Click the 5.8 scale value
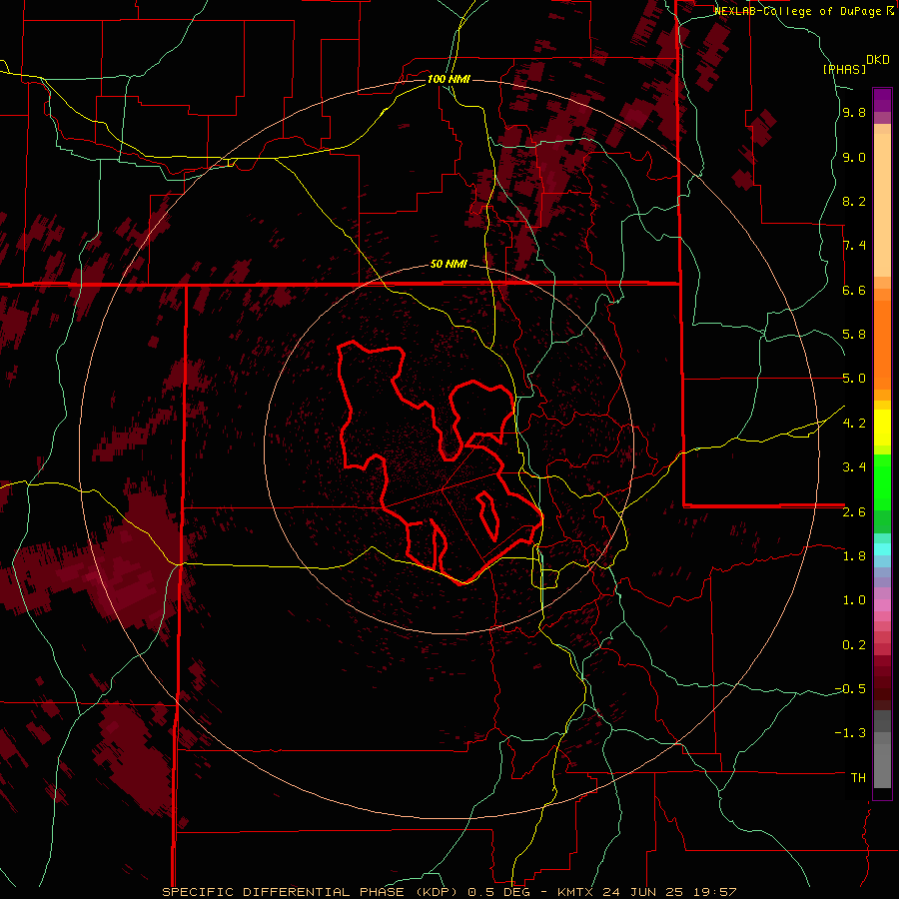899x899 pixels. pos(854,335)
